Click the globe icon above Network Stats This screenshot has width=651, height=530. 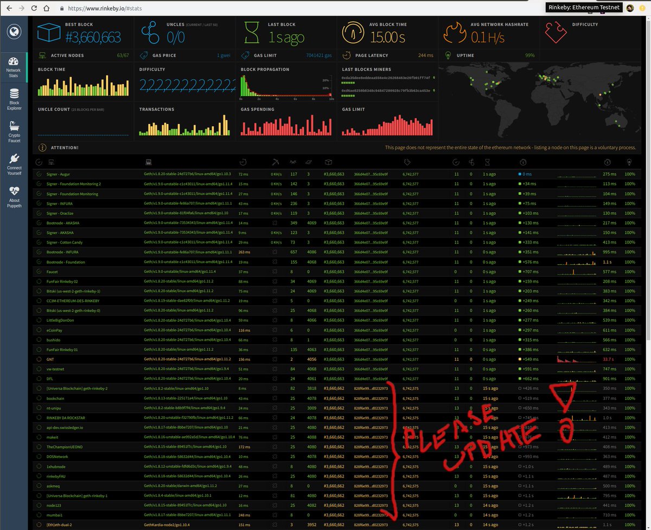point(14,32)
